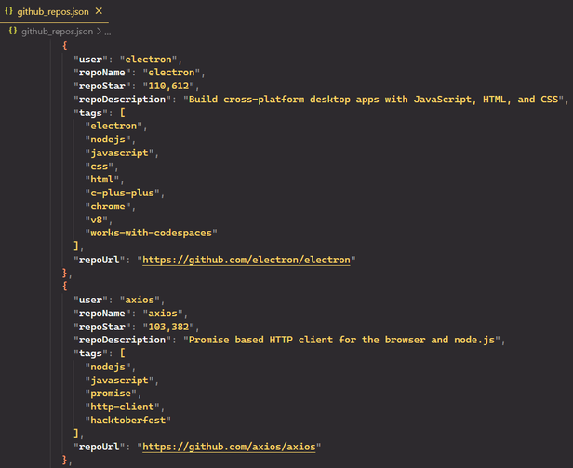The width and height of the screenshot is (573, 468).
Task: Click the "c-plus-plus" tag string
Action: [122, 193]
